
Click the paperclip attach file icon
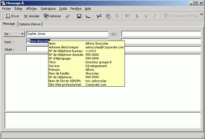click(x=68, y=16)
